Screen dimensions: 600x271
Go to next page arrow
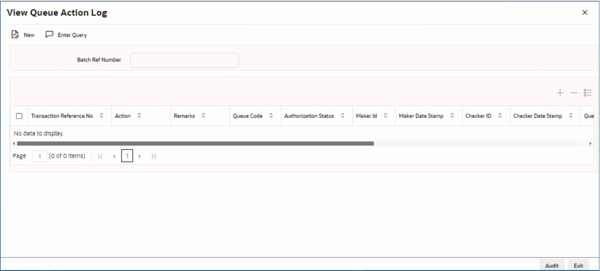(140, 156)
